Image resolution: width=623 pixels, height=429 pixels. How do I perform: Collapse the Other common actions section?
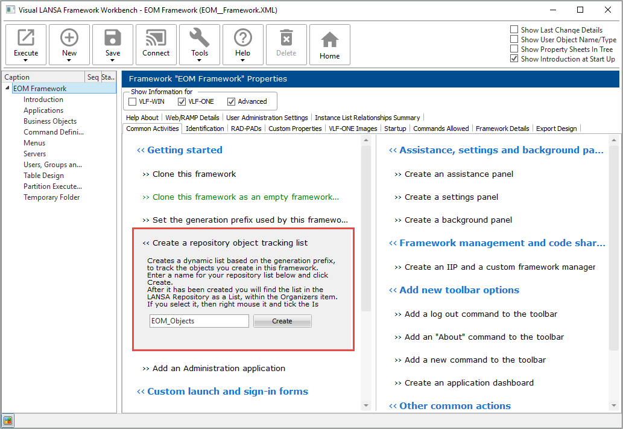click(x=393, y=406)
